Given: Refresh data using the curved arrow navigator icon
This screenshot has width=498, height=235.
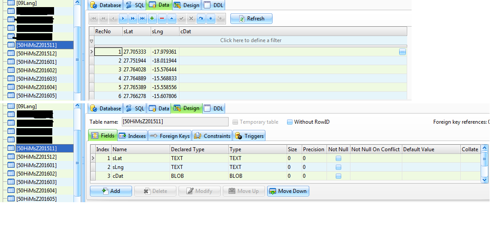Looking at the screenshot, I should point(201,19).
